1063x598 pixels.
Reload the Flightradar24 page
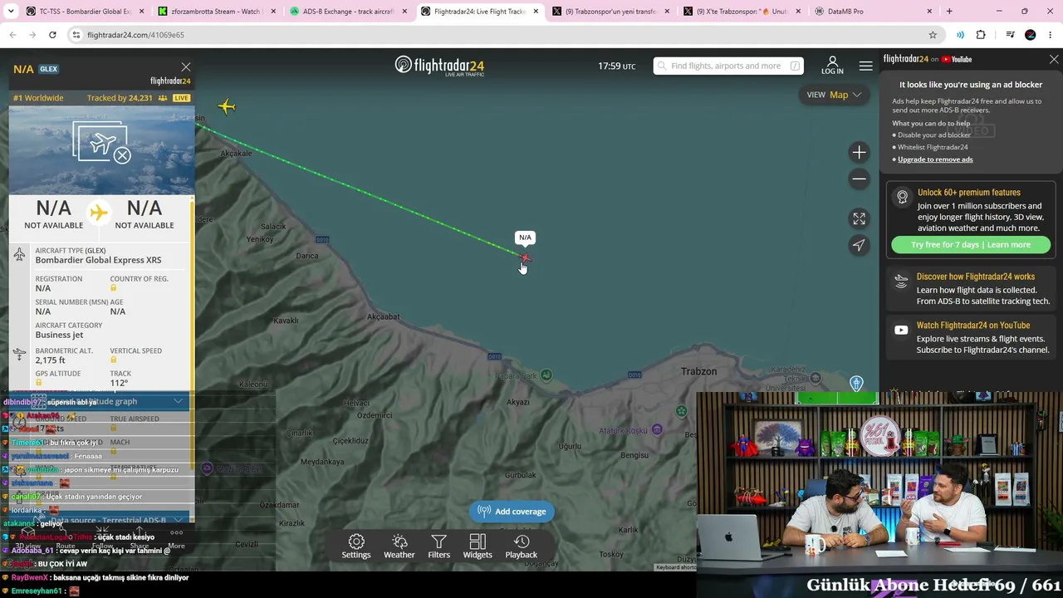point(52,35)
